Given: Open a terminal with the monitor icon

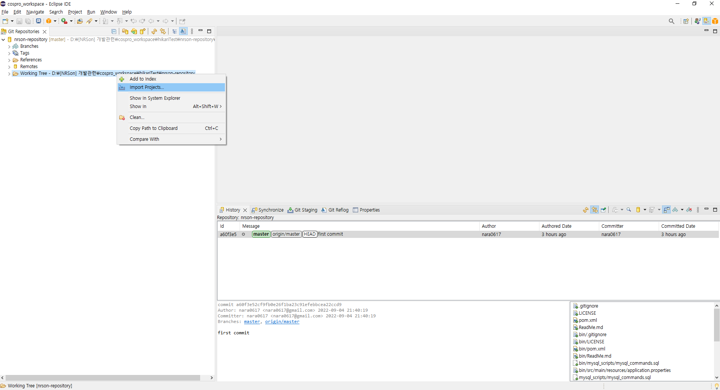Looking at the screenshot, I should point(38,21).
